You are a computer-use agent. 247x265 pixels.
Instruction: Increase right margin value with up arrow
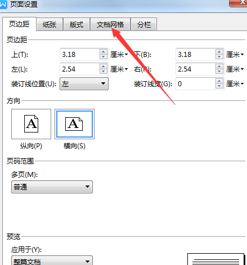point(219,67)
